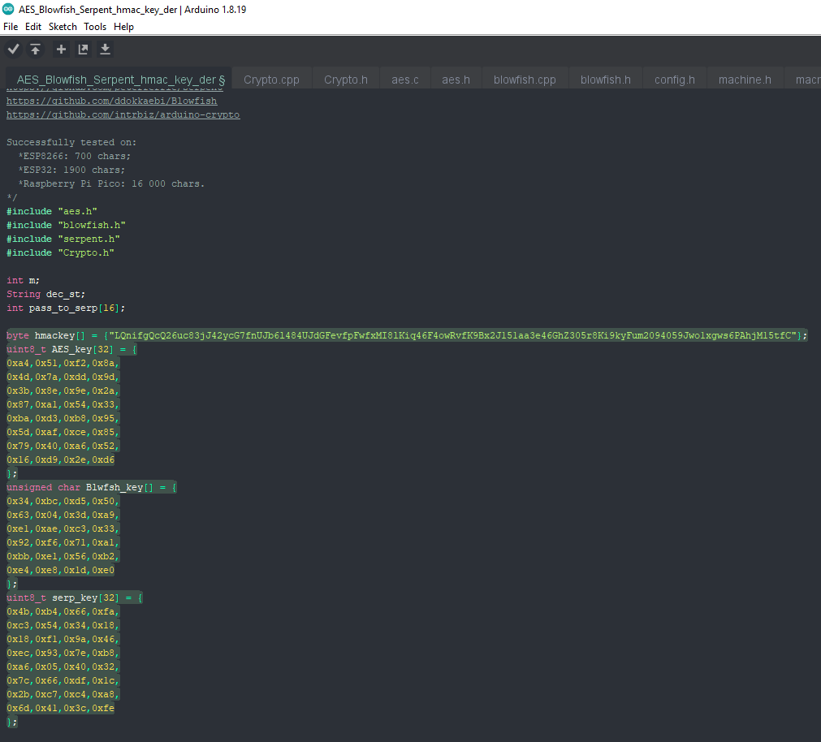
Task: Click the 'String dec_st;' declaration
Action: (45, 294)
